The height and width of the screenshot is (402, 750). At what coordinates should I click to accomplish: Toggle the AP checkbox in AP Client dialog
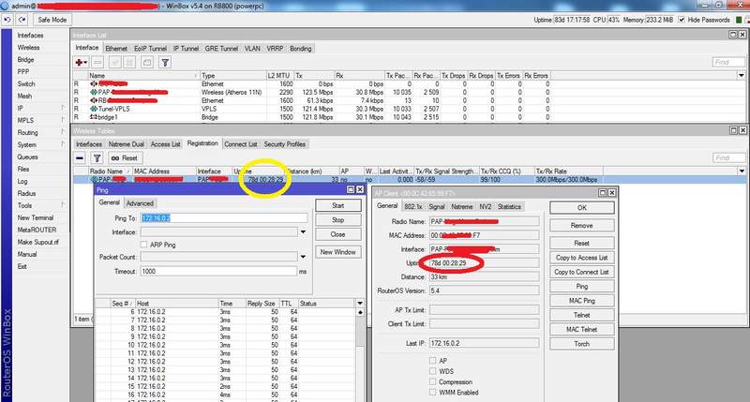tap(433, 361)
